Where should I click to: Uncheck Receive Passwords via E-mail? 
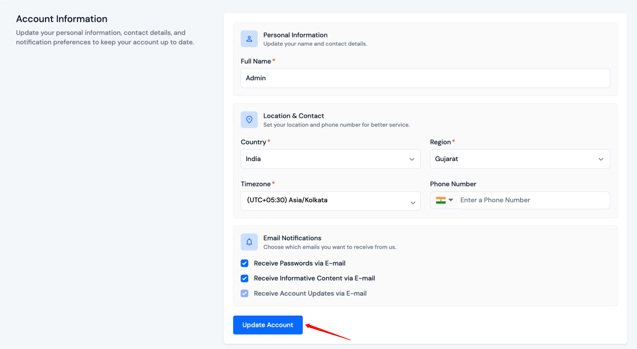click(244, 263)
